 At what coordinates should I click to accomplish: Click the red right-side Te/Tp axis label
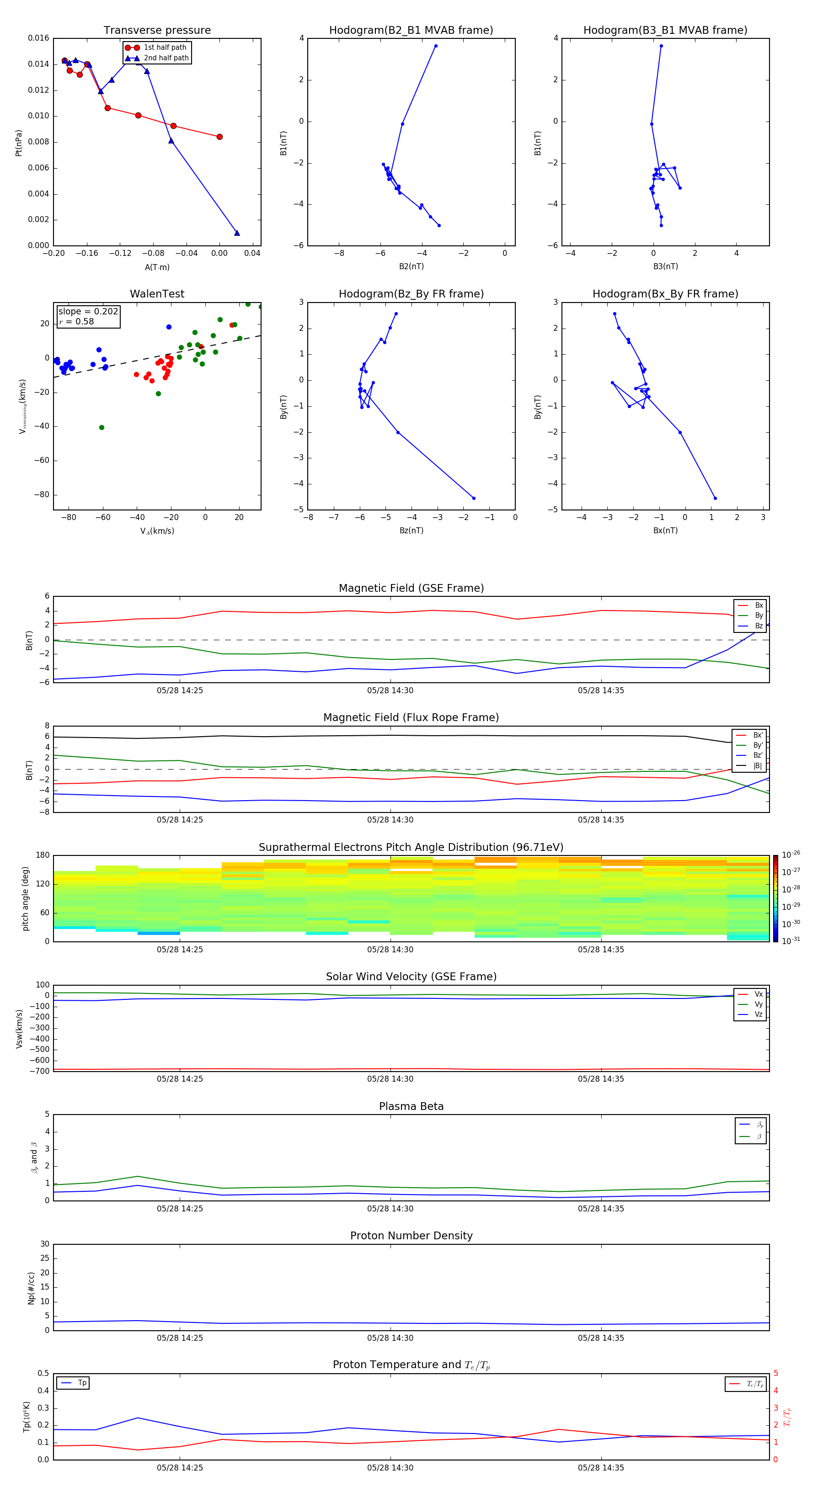[788, 1417]
